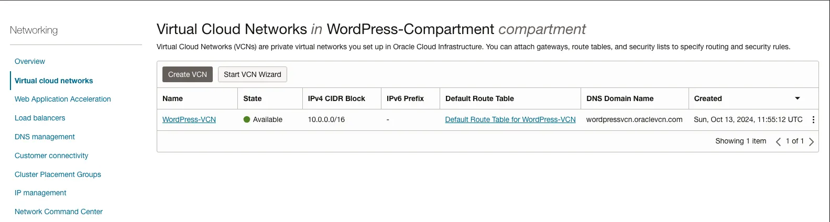Click the green Available status indicator
The width and height of the screenshot is (830, 222).
tap(247, 119)
